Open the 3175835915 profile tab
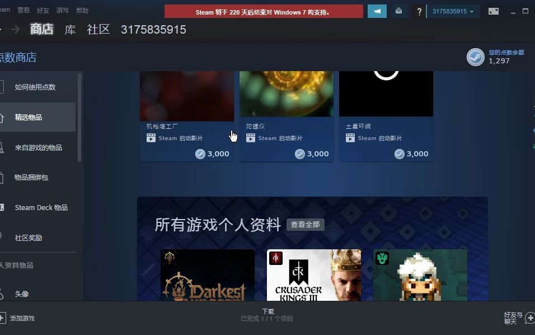This screenshot has width=535, height=335. click(153, 30)
